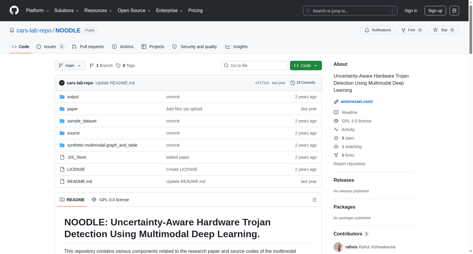Fork the NOODLE repository
Screen dimensions: 473x254
click(x=412, y=30)
